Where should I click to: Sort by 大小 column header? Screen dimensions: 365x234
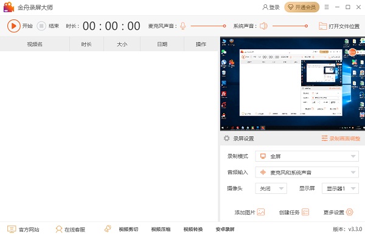[x=122, y=44]
